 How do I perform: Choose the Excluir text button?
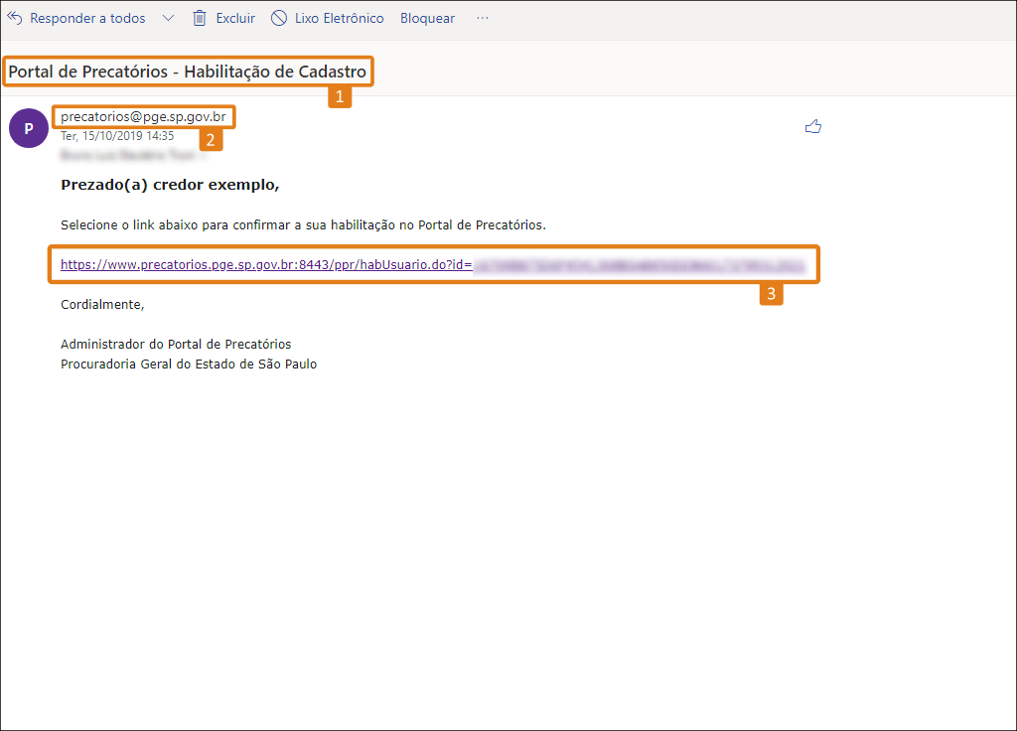pyautogui.click(x=235, y=18)
